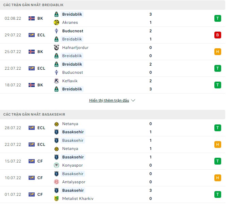This screenshot has width=229, height=204.
Task: Open the Hiển thị thêm trận đấu link
Action: tap(109, 101)
